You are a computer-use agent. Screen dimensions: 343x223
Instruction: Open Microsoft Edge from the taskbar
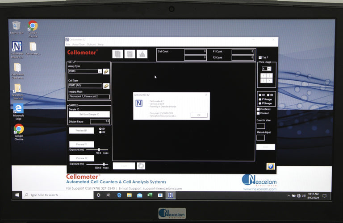119,195
